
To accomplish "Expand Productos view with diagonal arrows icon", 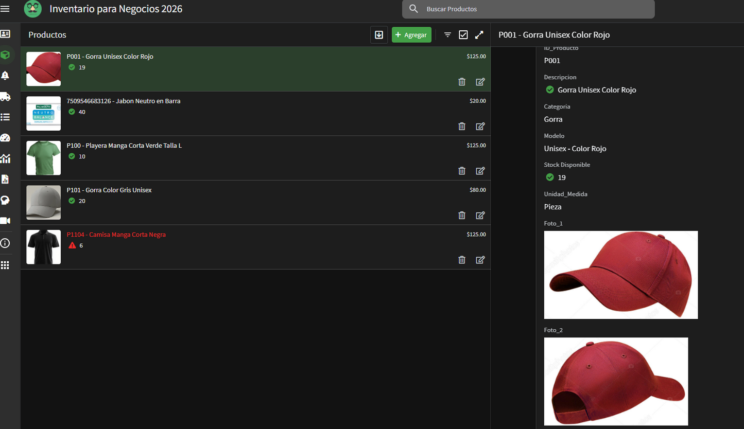I will [479, 35].
